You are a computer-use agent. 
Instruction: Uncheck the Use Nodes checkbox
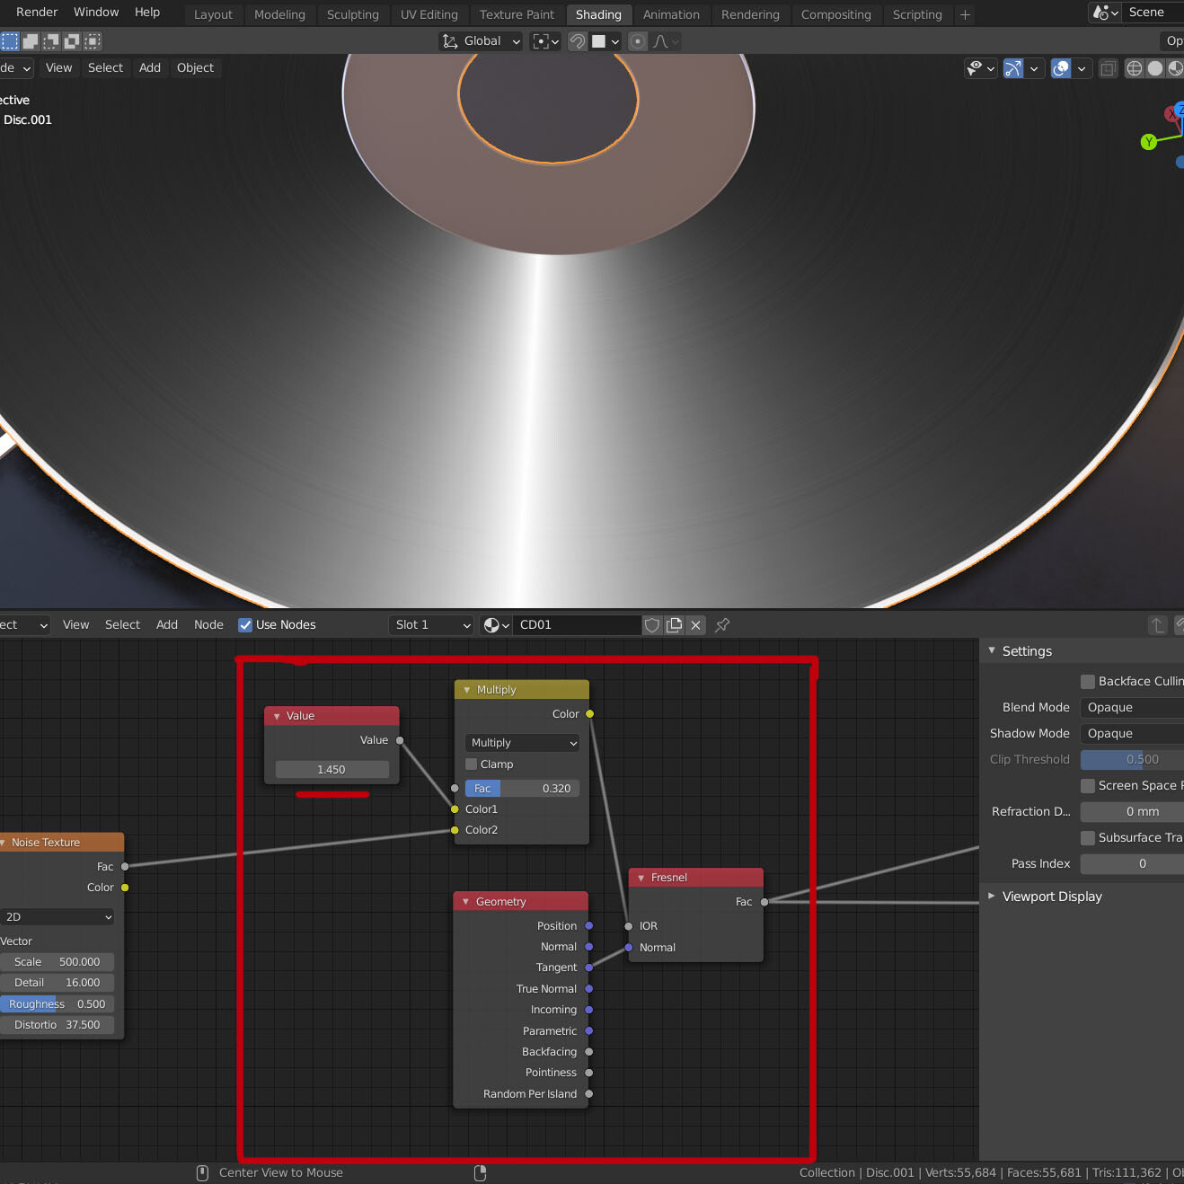click(x=245, y=625)
